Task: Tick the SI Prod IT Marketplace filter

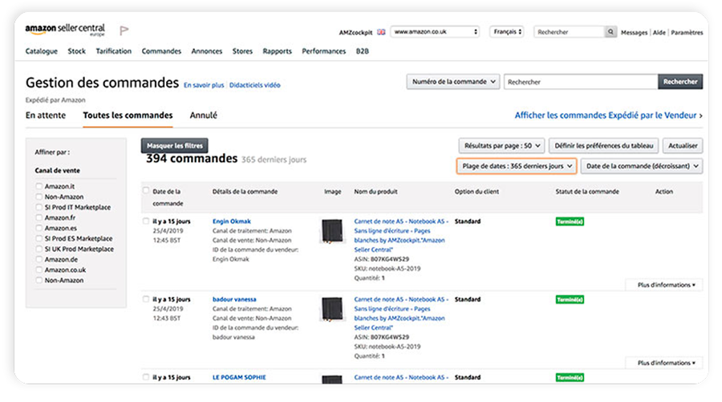Action: click(39, 207)
